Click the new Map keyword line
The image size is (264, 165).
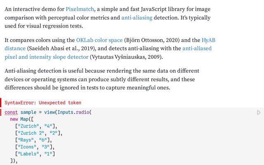22,119
